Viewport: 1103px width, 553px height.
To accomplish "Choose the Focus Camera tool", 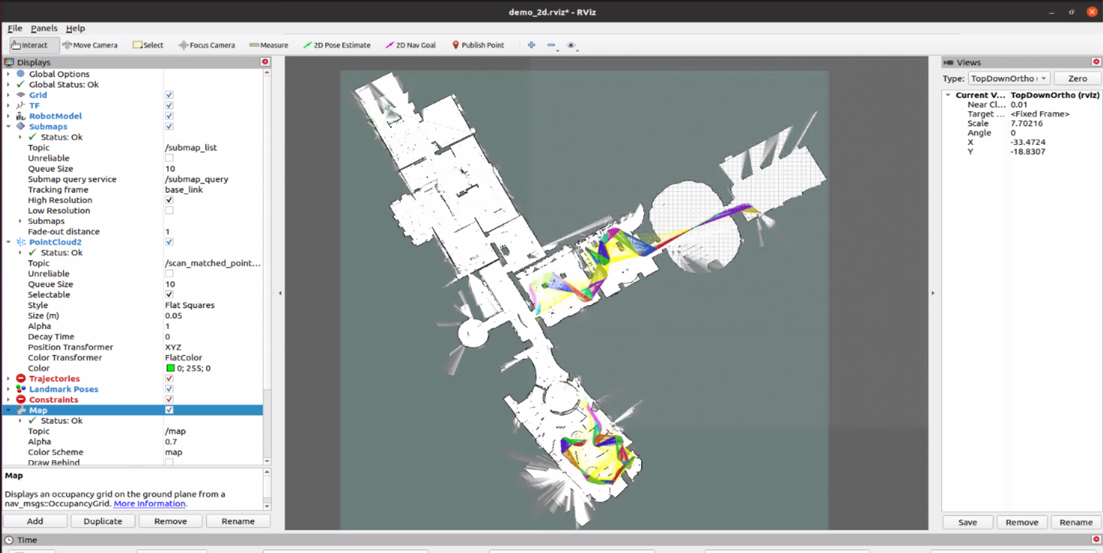I will pyautogui.click(x=207, y=45).
